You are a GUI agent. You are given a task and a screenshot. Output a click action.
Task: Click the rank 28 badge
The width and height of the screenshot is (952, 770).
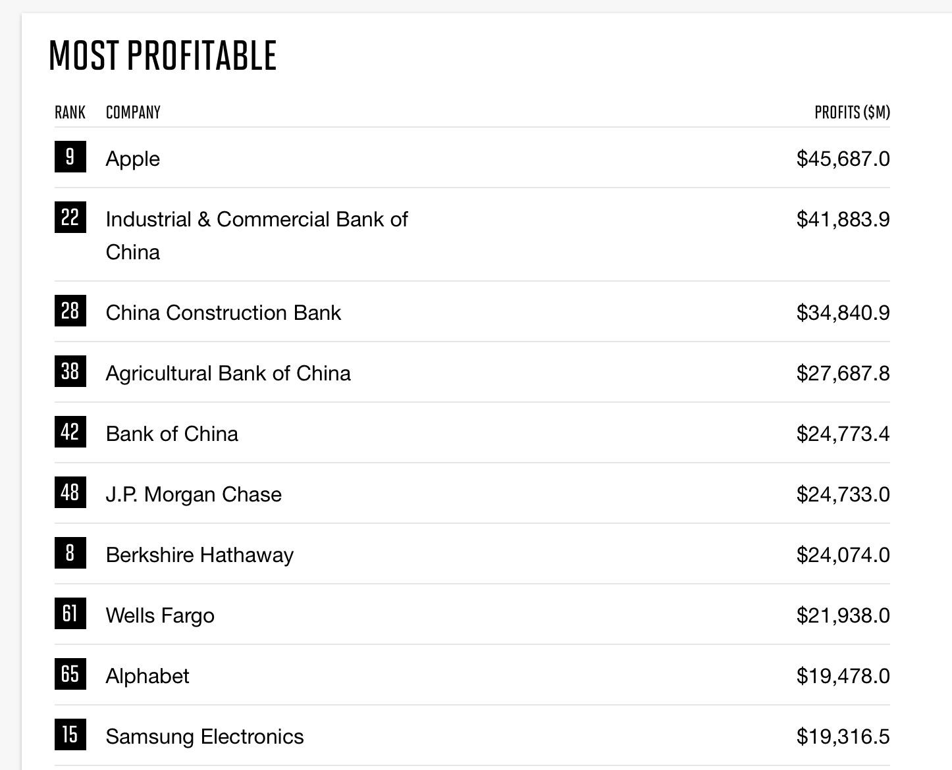click(x=70, y=311)
